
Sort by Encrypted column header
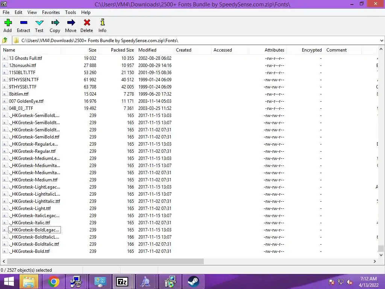pos(305,50)
